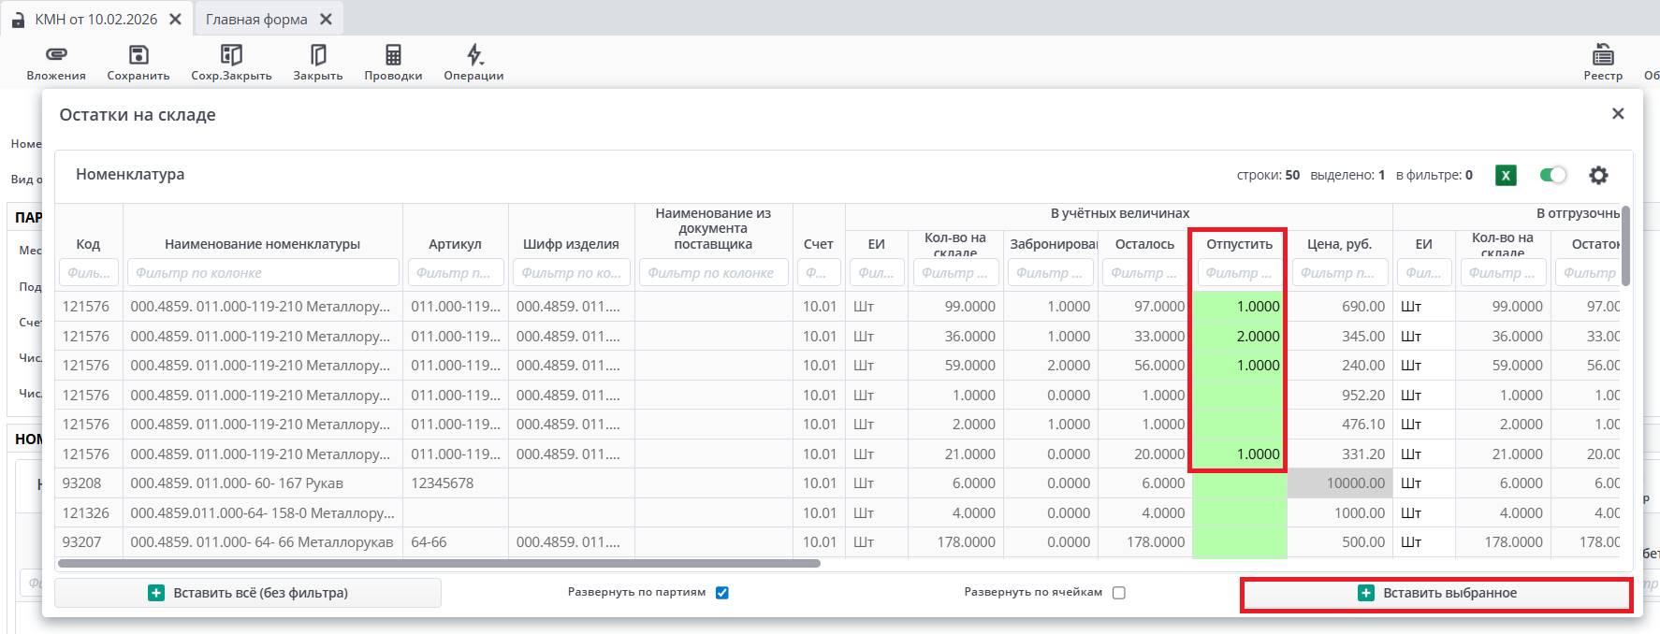Open the Операции lightning icon
1660x634 pixels.
tap(474, 55)
